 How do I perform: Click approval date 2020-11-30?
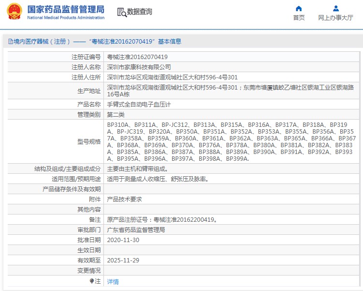pos(123,240)
